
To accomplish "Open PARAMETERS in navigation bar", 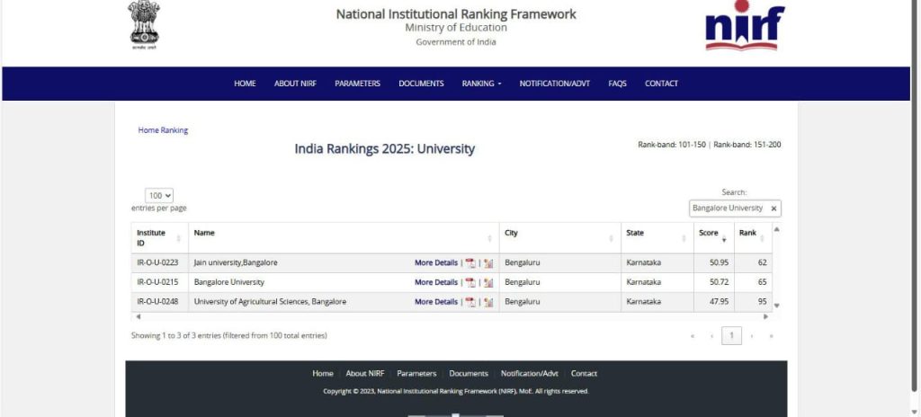I will 357,84.
